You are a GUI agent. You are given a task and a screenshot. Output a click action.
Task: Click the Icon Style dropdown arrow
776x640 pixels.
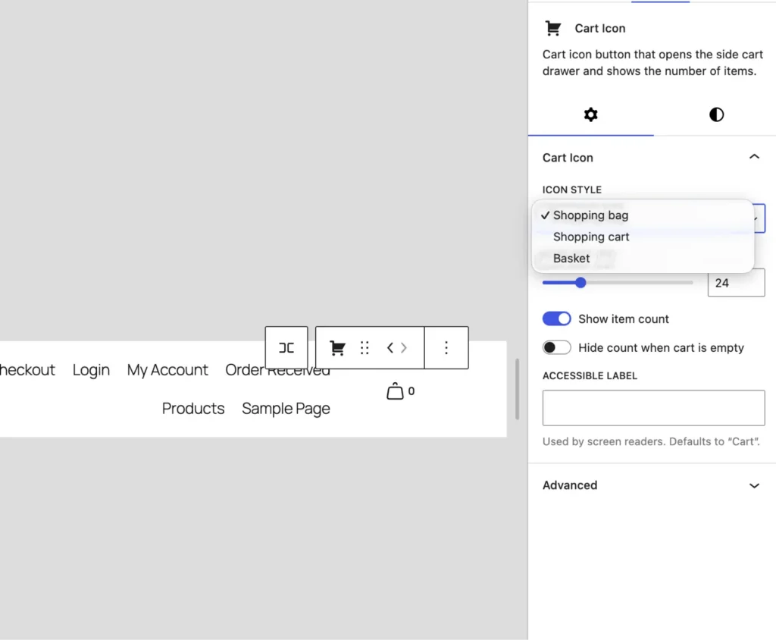point(757,218)
